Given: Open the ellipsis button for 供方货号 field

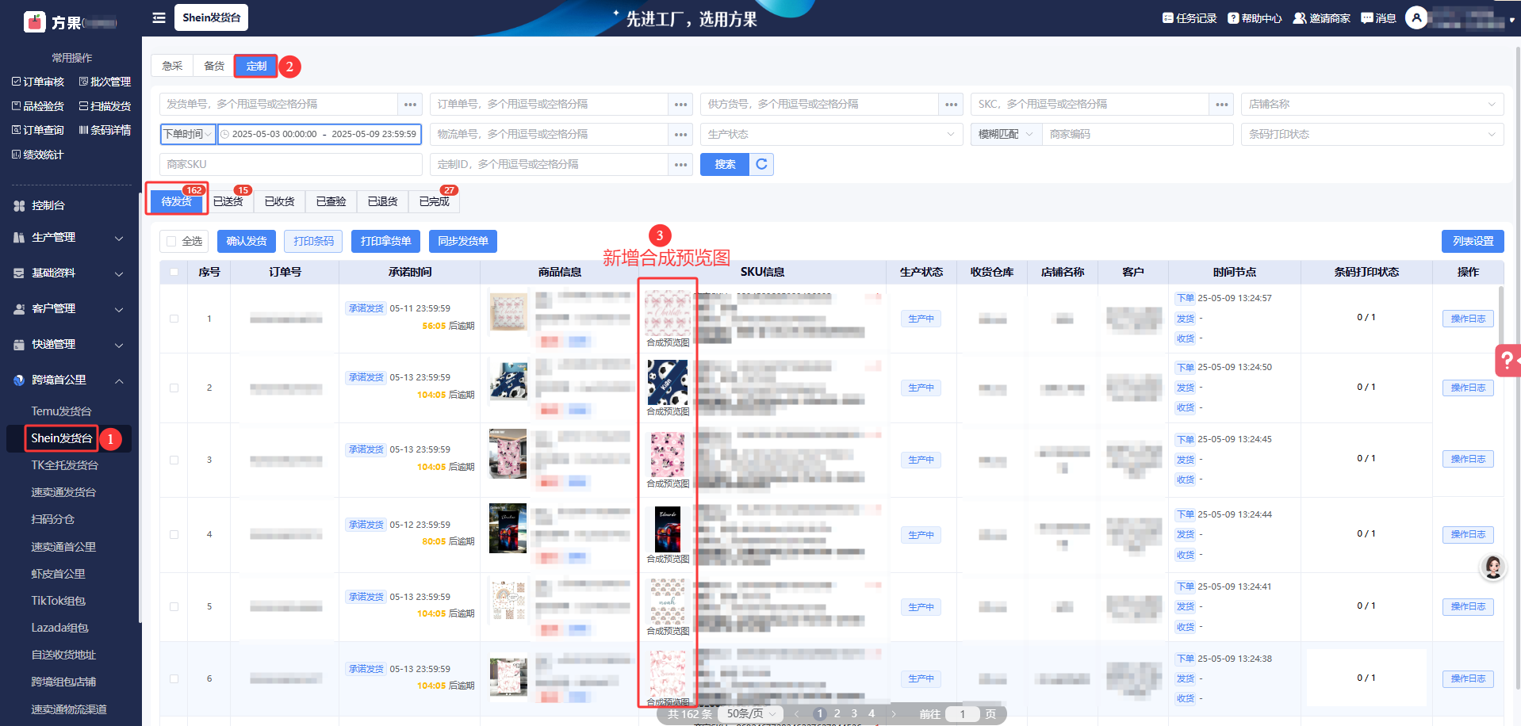Looking at the screenshot, I should click(x=951, y=104).
